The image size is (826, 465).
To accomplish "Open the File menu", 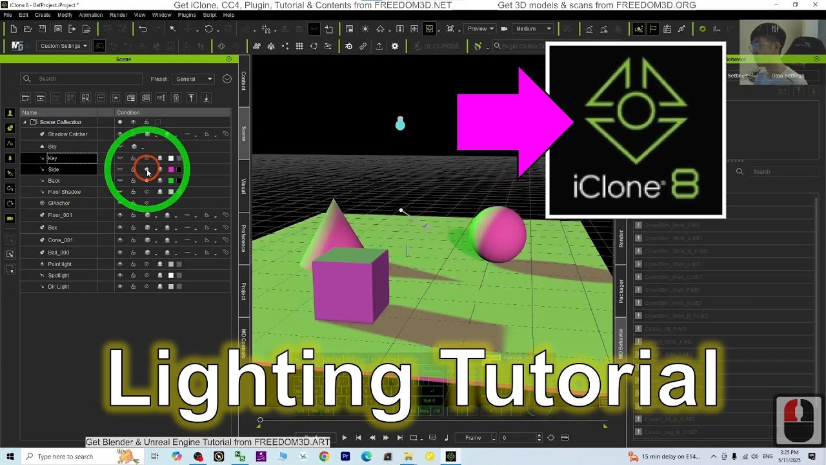I will point(8,15).
